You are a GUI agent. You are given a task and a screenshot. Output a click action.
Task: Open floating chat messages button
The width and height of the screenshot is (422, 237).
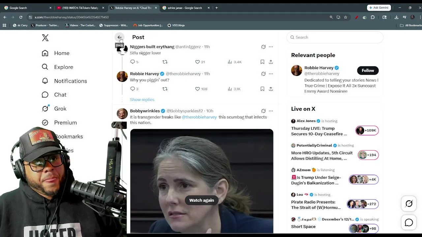click(409, 223)
